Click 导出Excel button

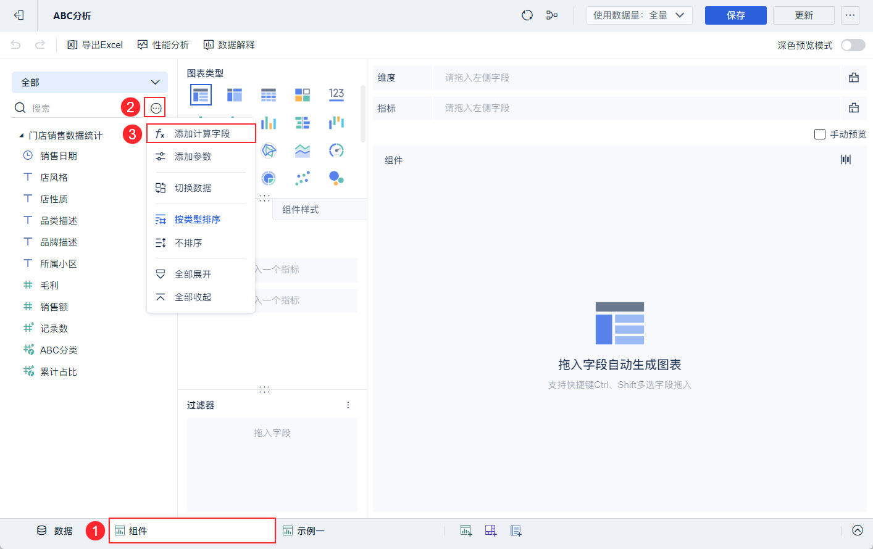pyautogui.click(x=95, y=45)
